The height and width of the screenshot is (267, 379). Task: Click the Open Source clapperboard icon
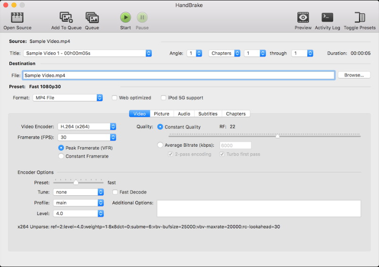(17, 18)
